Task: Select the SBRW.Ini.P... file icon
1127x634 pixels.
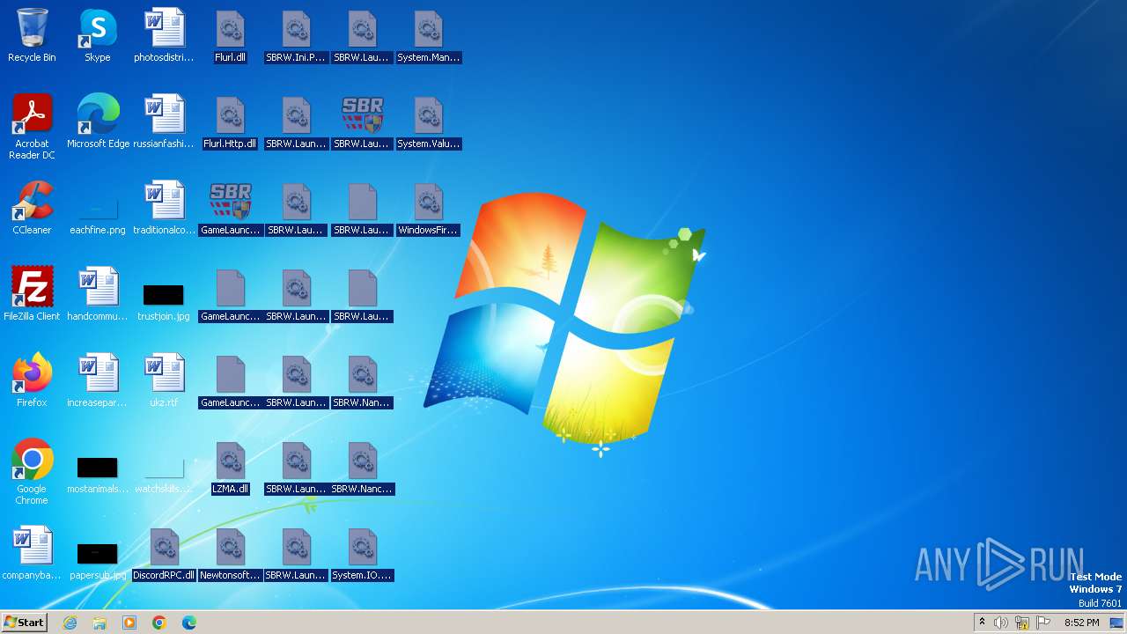Action: (x=296, y=36)
